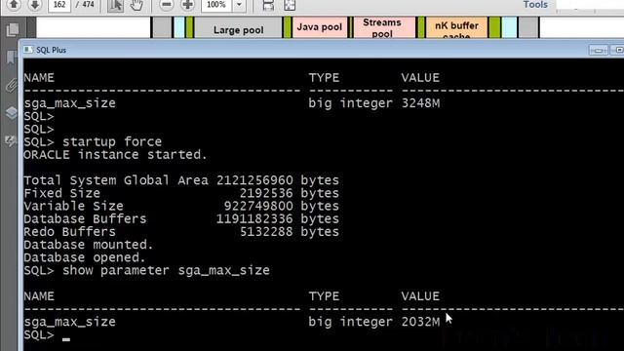Viewport: 624px width, 351px height.
Task: Click Redo Buffers value 5132288
Action: tap(266, 232)
